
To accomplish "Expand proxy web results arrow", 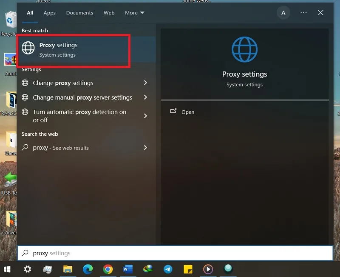I will click(145, 148).
